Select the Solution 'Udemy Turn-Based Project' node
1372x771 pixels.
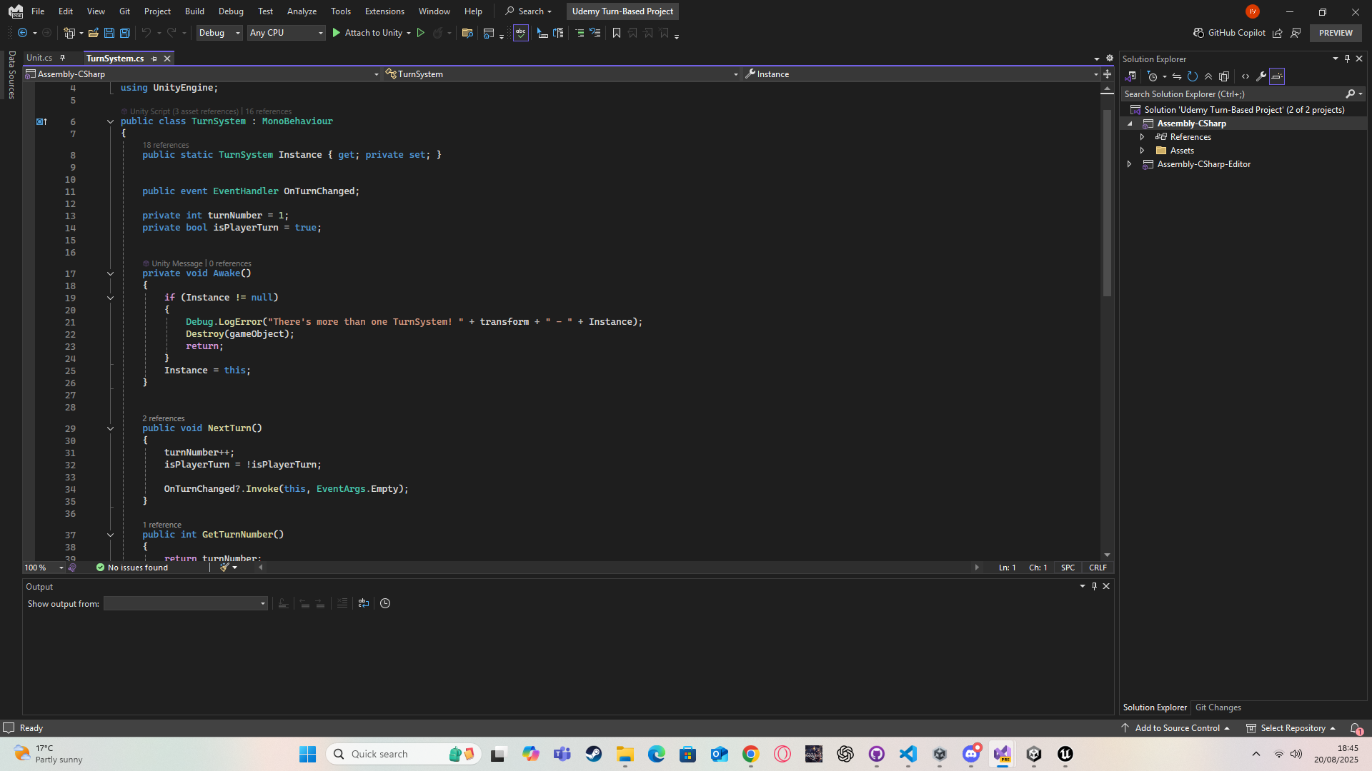click(x=1244, y=110)
